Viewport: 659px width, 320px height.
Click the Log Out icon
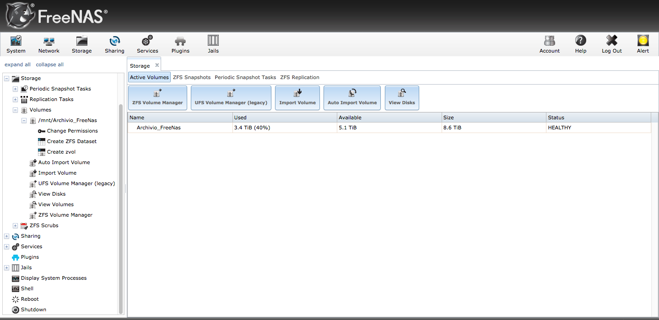[x=612, y=44]
